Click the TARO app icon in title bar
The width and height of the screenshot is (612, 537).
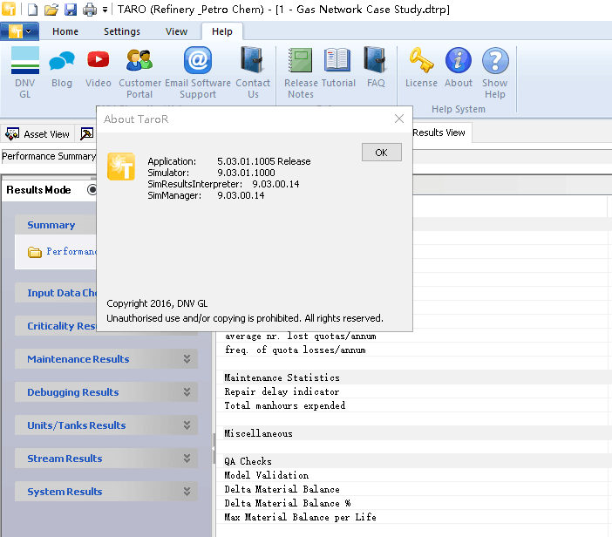tap(9, 9)
